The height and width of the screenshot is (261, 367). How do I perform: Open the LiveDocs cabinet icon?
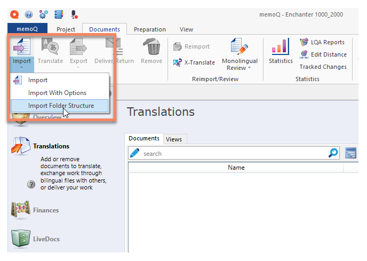(x=21, y=238)
